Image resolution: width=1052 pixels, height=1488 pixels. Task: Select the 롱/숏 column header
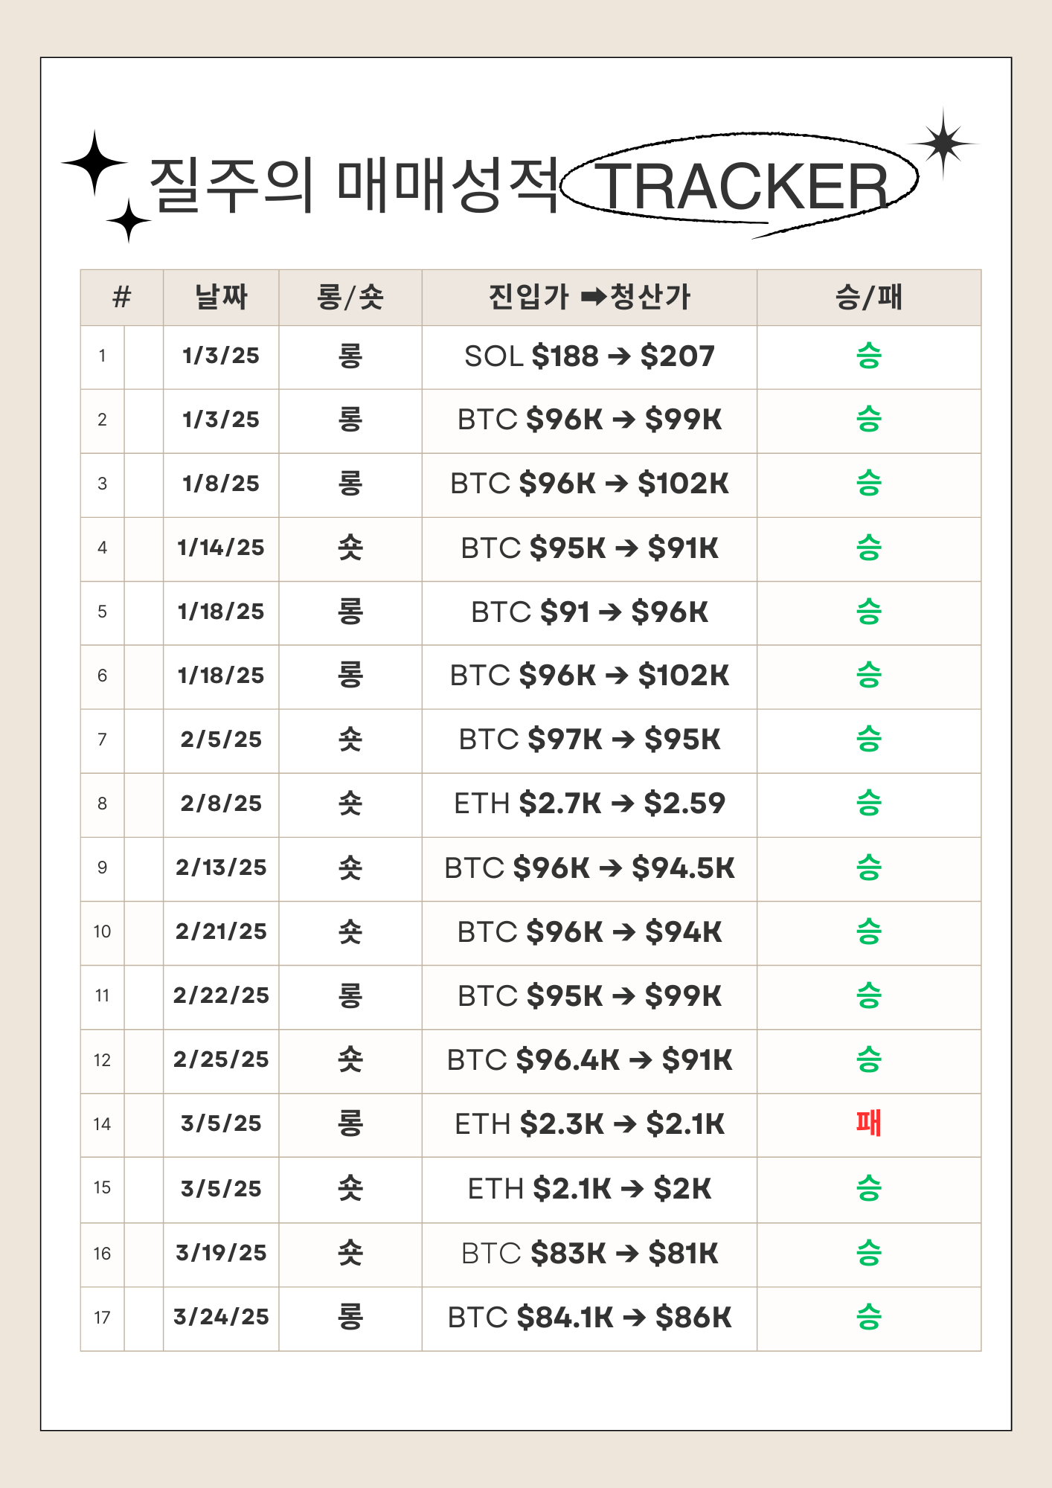(350, 298)
